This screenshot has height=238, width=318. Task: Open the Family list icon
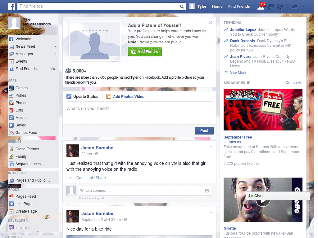click(11, 156)
